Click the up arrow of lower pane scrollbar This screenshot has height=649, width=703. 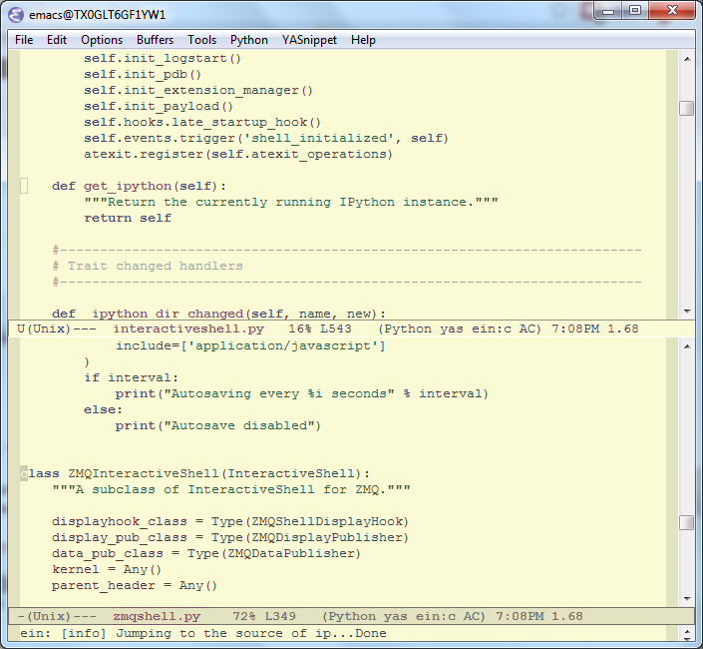tap(687, 346)
